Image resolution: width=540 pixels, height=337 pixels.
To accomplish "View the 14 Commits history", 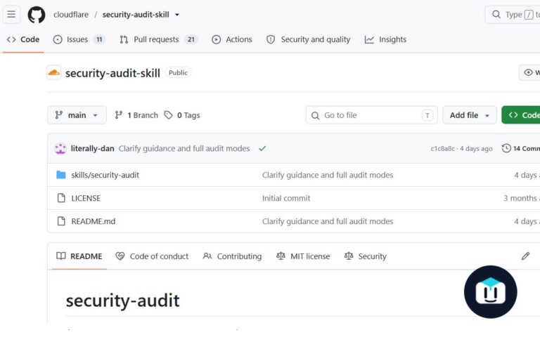I will (521, 149).
